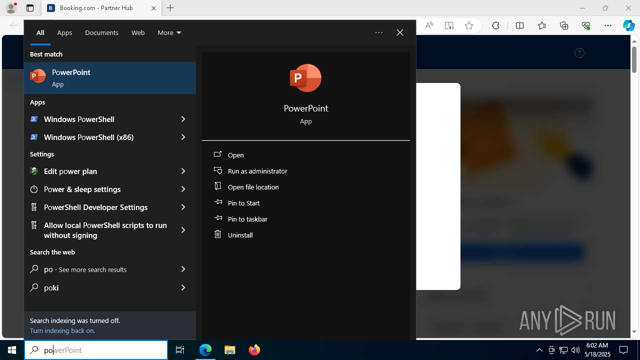Open Edge Copilot sidebar icon
This screenshot has width=640, height=360.
(x=628, y=25)
